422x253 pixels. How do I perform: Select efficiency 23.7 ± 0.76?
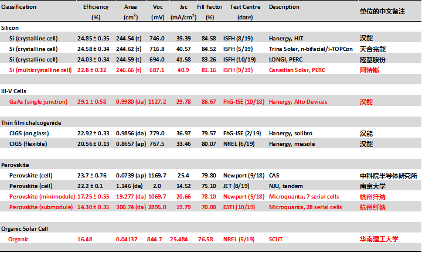[92, 176]
